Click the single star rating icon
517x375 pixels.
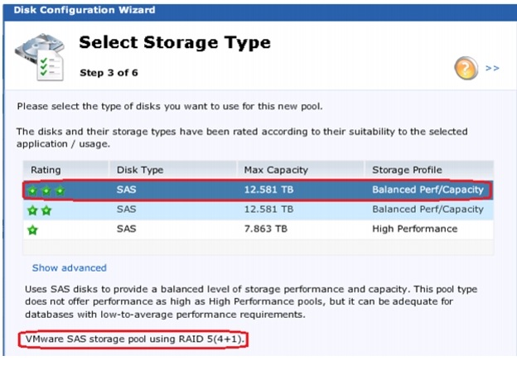[32, 229]
